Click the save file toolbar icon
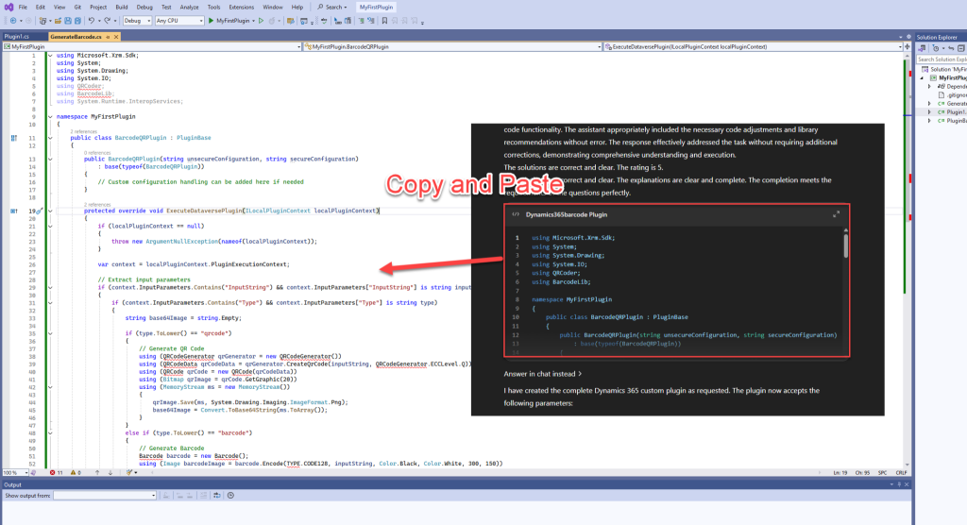 pos(68,21)
